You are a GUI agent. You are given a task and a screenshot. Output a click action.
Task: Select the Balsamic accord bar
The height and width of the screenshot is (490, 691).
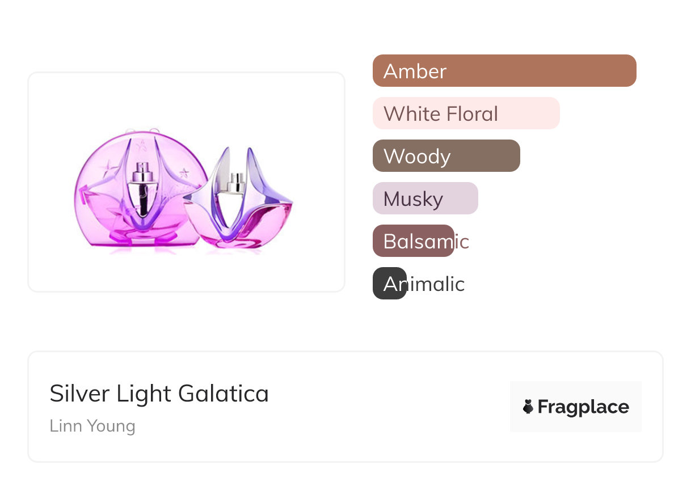[x=413, y=241]
